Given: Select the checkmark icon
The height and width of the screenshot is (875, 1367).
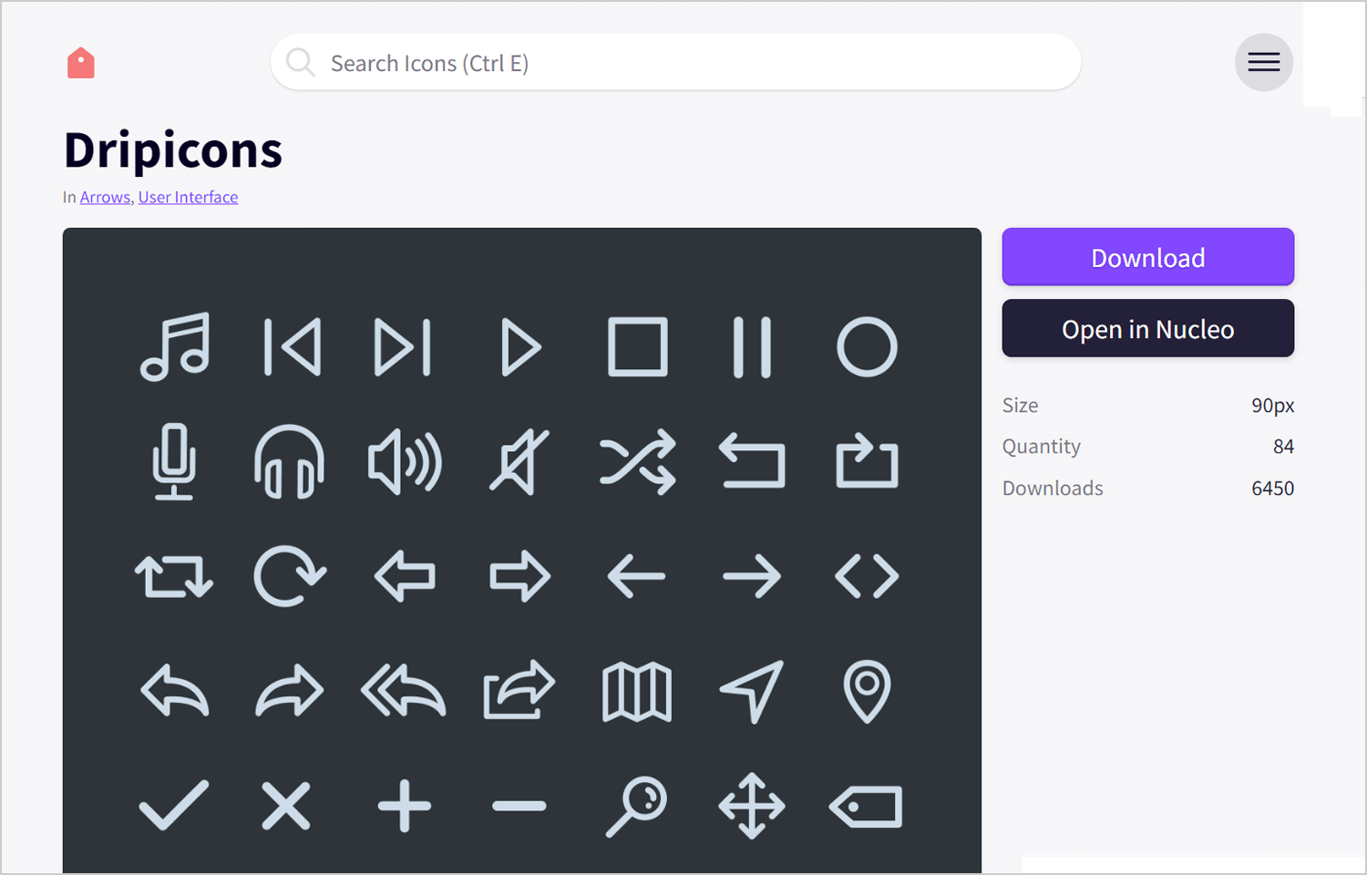Looking at the screenshot, I should 174,806.
